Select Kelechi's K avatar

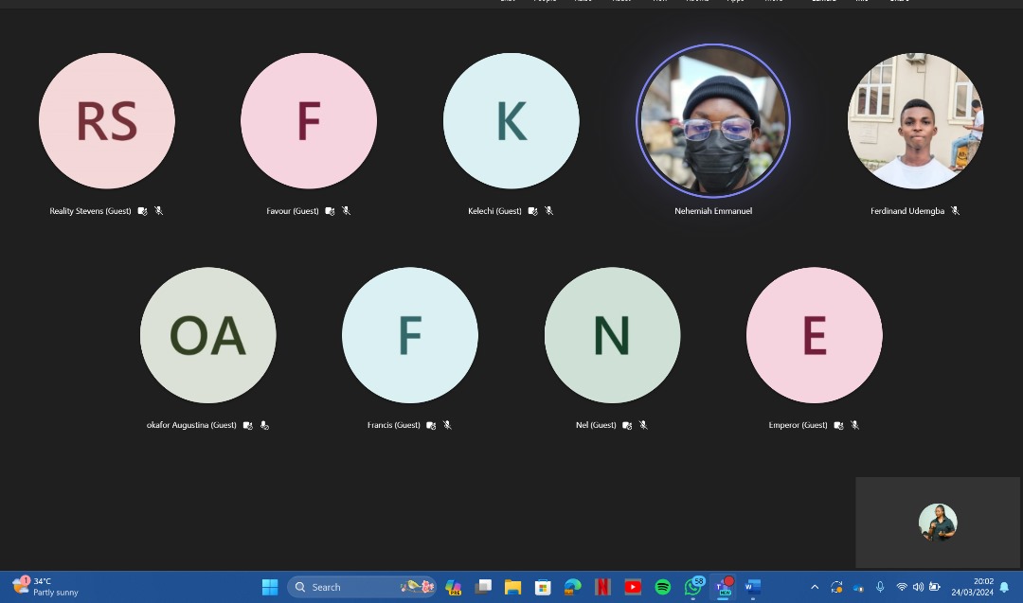[511, 120]
